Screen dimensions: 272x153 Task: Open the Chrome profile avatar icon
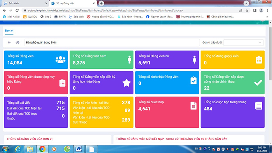click(261, 10)
